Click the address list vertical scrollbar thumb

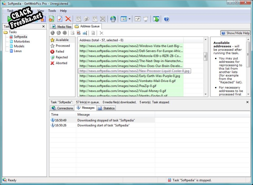(x=206, y=56)
